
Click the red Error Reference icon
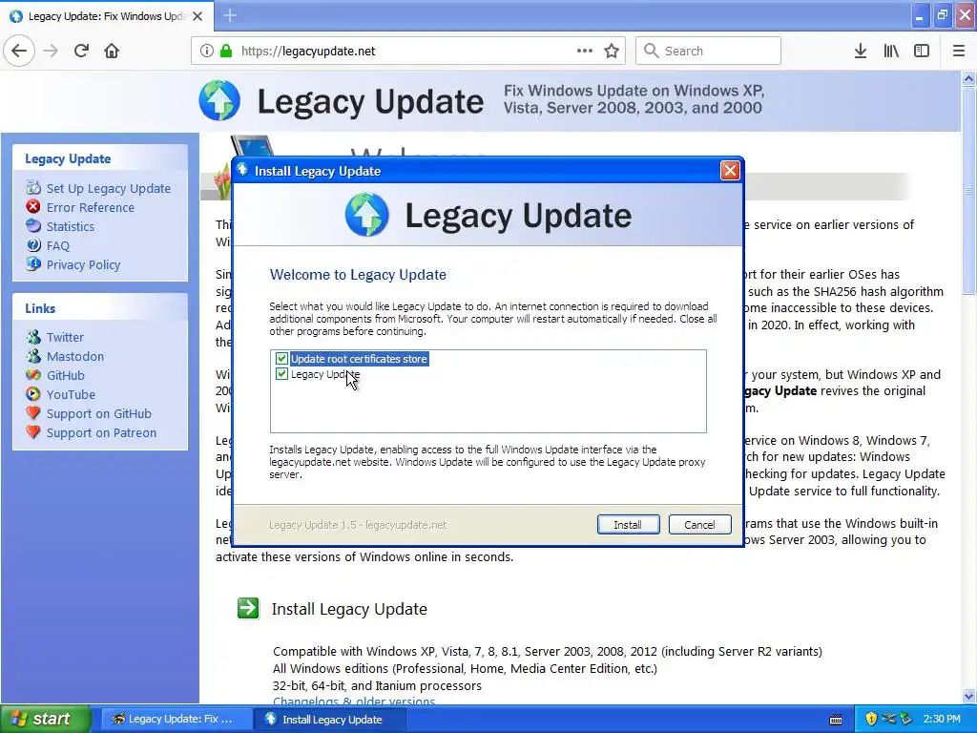click(33, 207)
